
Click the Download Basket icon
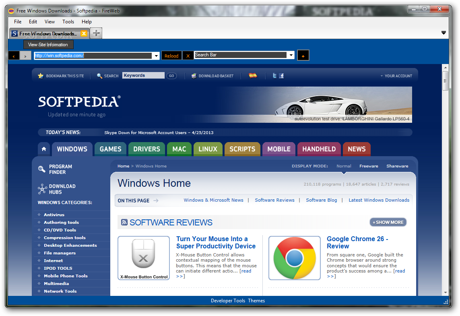pos(194,76)
